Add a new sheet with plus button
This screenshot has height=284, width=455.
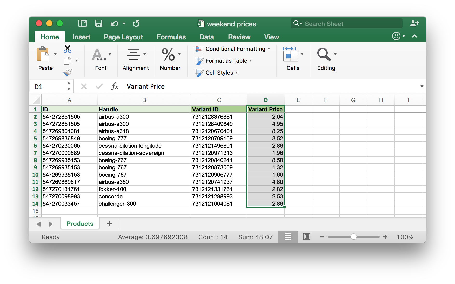point(110,224)
